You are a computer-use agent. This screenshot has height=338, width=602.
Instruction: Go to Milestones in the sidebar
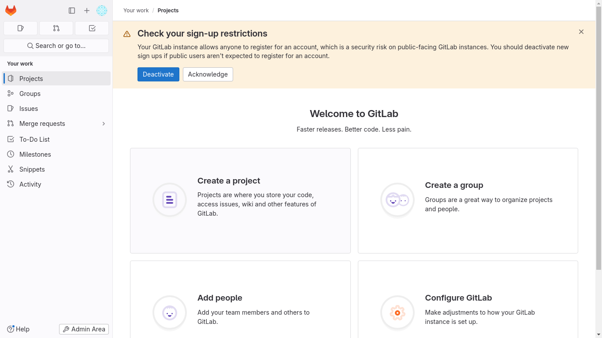[x=35, y=154]
